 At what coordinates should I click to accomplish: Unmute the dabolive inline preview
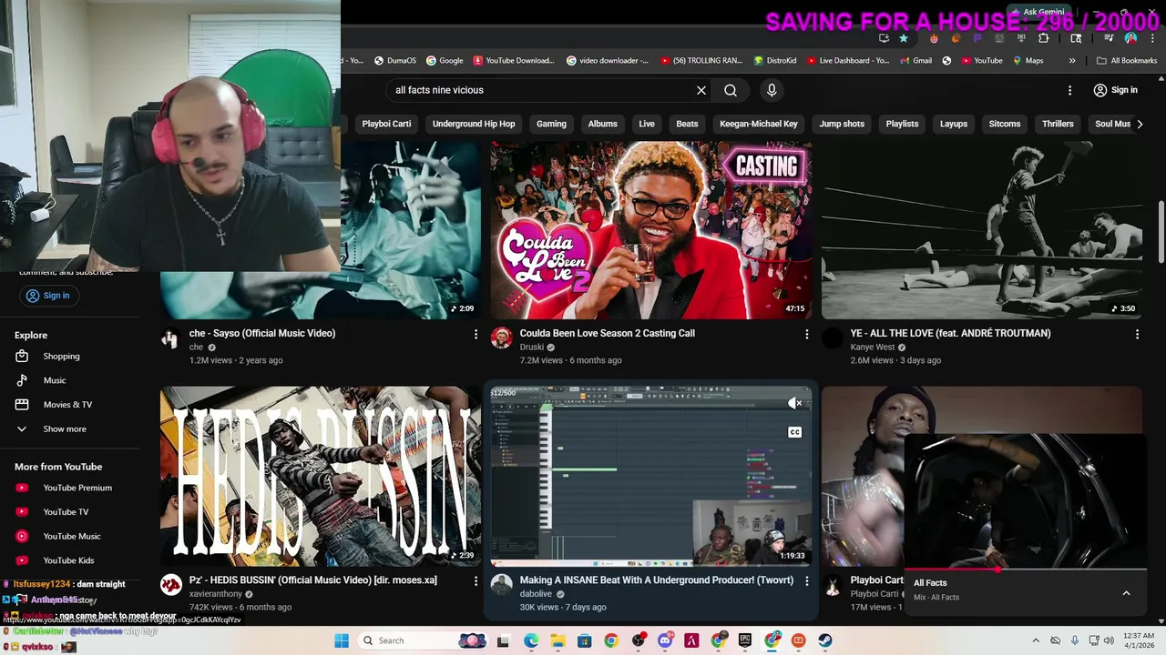(795, 403)
